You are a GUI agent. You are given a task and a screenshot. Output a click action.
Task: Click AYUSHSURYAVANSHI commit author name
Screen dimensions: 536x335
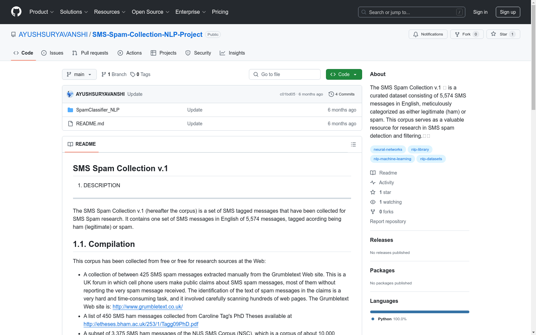[100, 94]
